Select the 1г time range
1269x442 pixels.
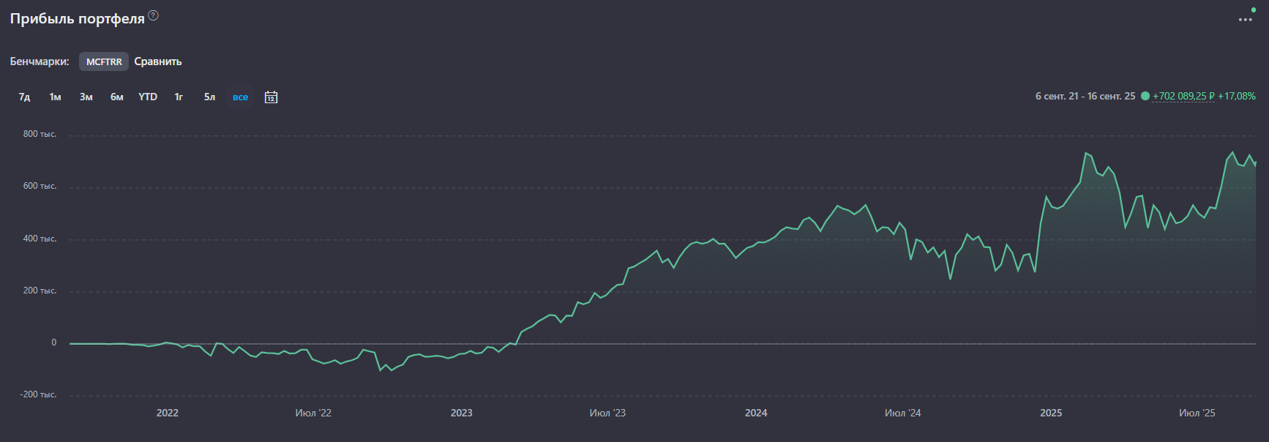click(x=179, y=97)
